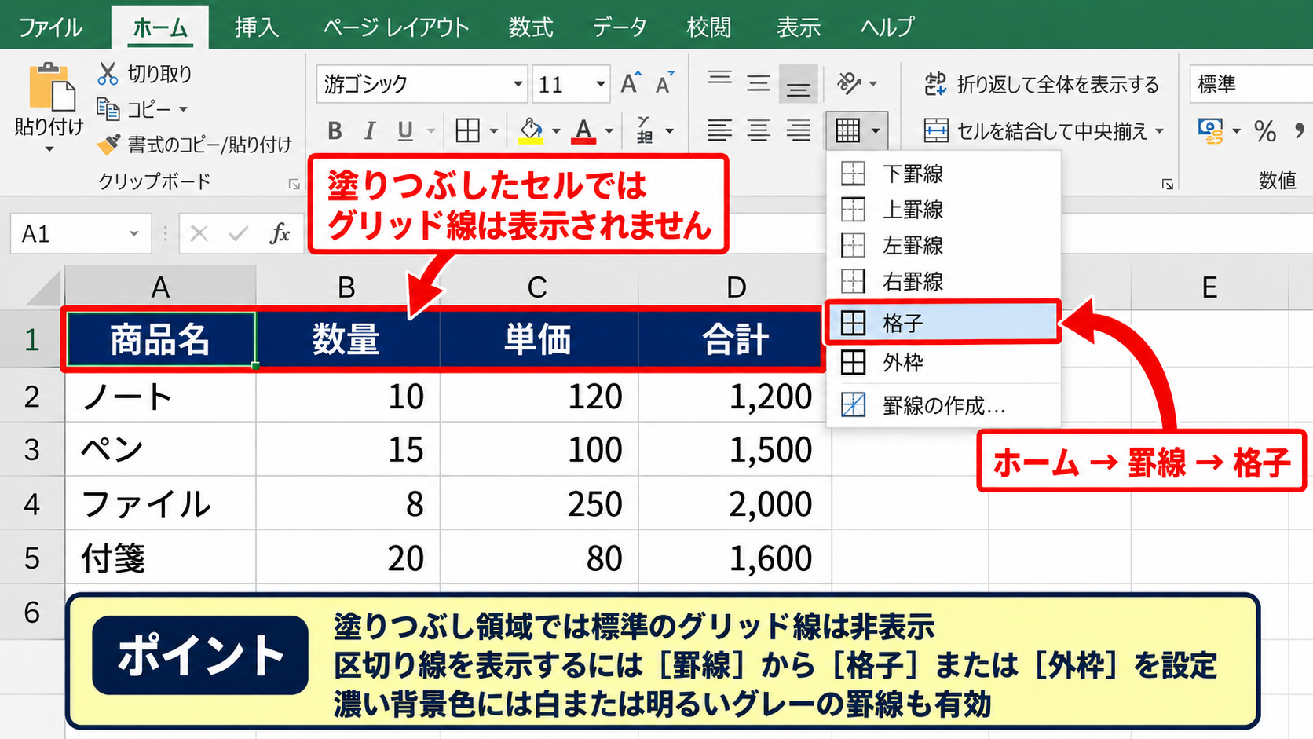Choose 右罫線 from the border menu
This screenshot has width=1313, height=739.
coord(943,281)
